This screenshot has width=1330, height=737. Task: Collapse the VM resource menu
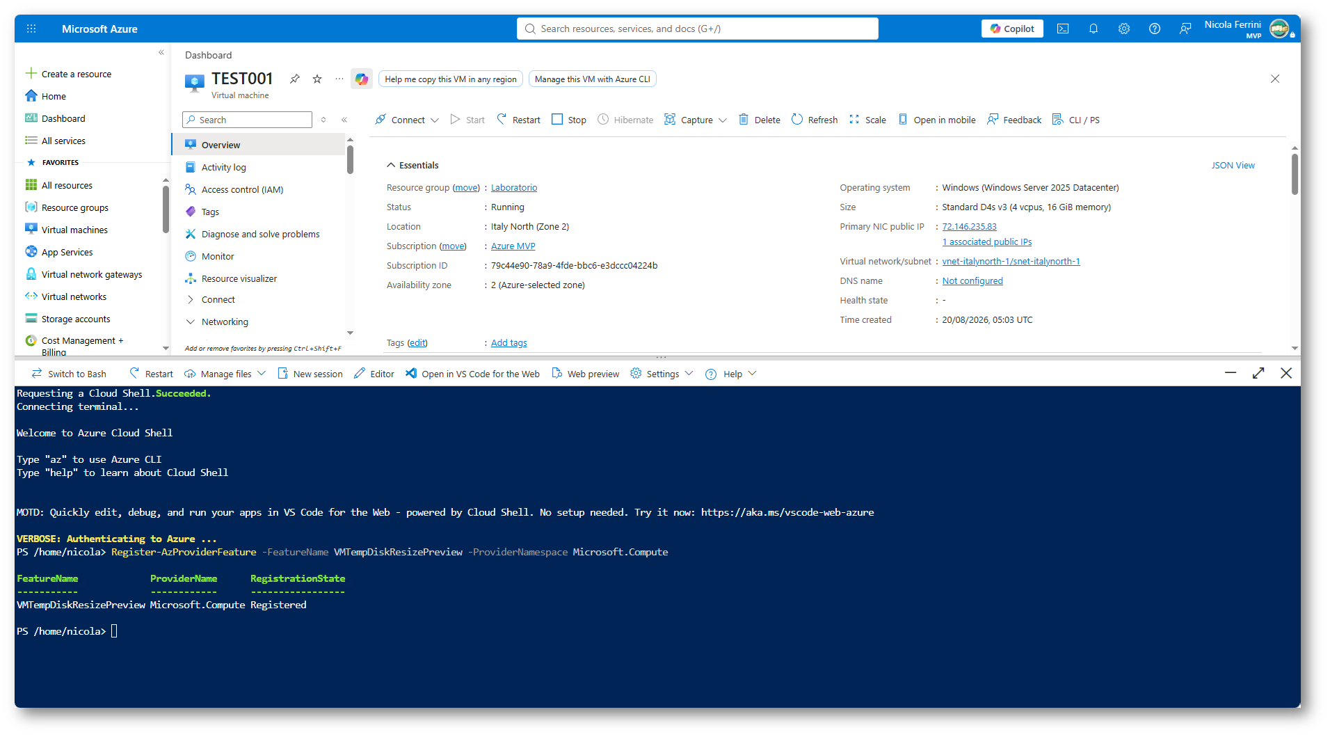344,120
